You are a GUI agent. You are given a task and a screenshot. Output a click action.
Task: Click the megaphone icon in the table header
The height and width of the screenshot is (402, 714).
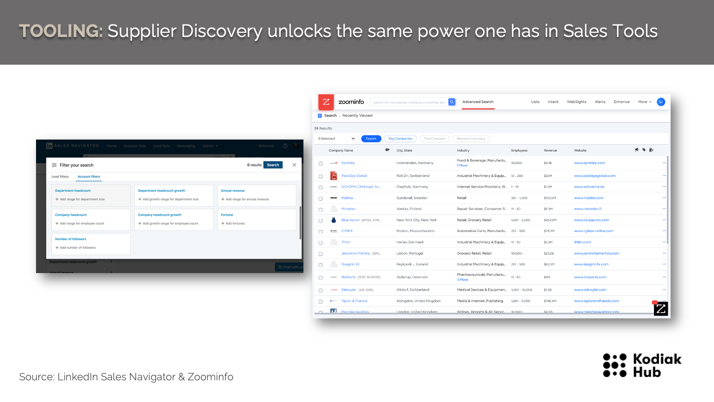(x=637, y=150)
